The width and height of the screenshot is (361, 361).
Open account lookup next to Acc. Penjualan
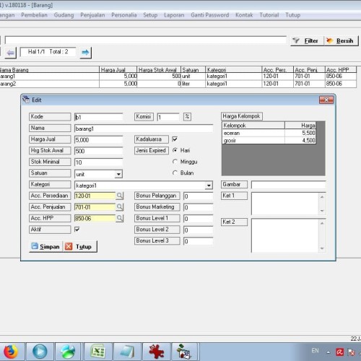(x=120, y=207)
